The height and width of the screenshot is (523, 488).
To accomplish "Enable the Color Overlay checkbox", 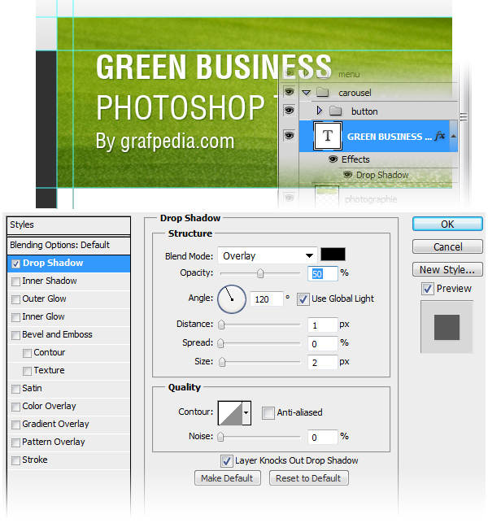I will coord(15,407).
